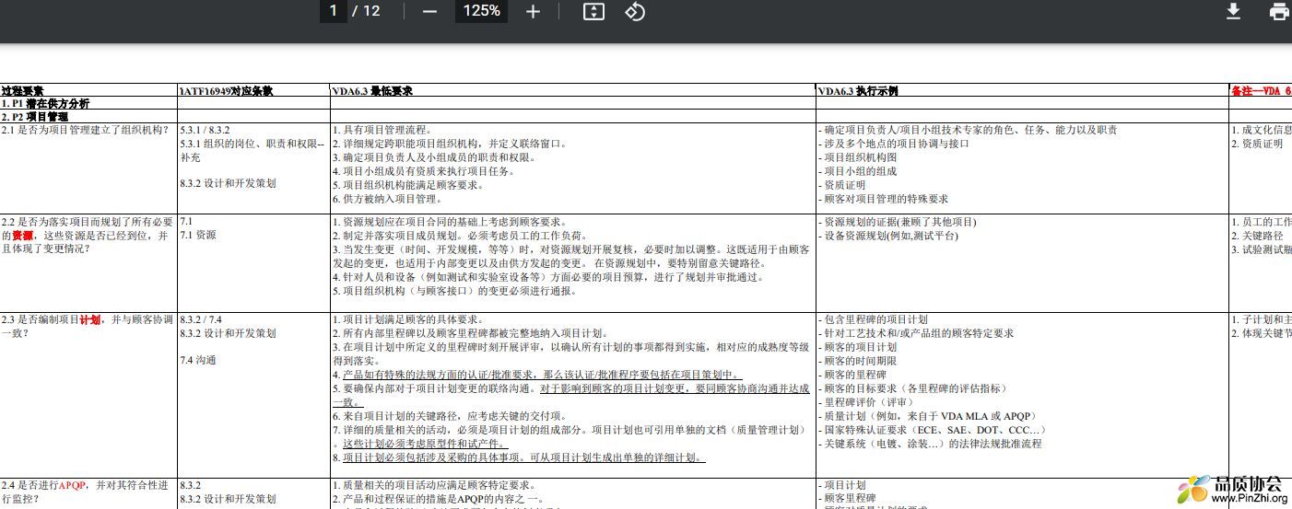Screen dimensions: 1292x509
Task: Click the zoom out minus button
Action: click(429, 11)
